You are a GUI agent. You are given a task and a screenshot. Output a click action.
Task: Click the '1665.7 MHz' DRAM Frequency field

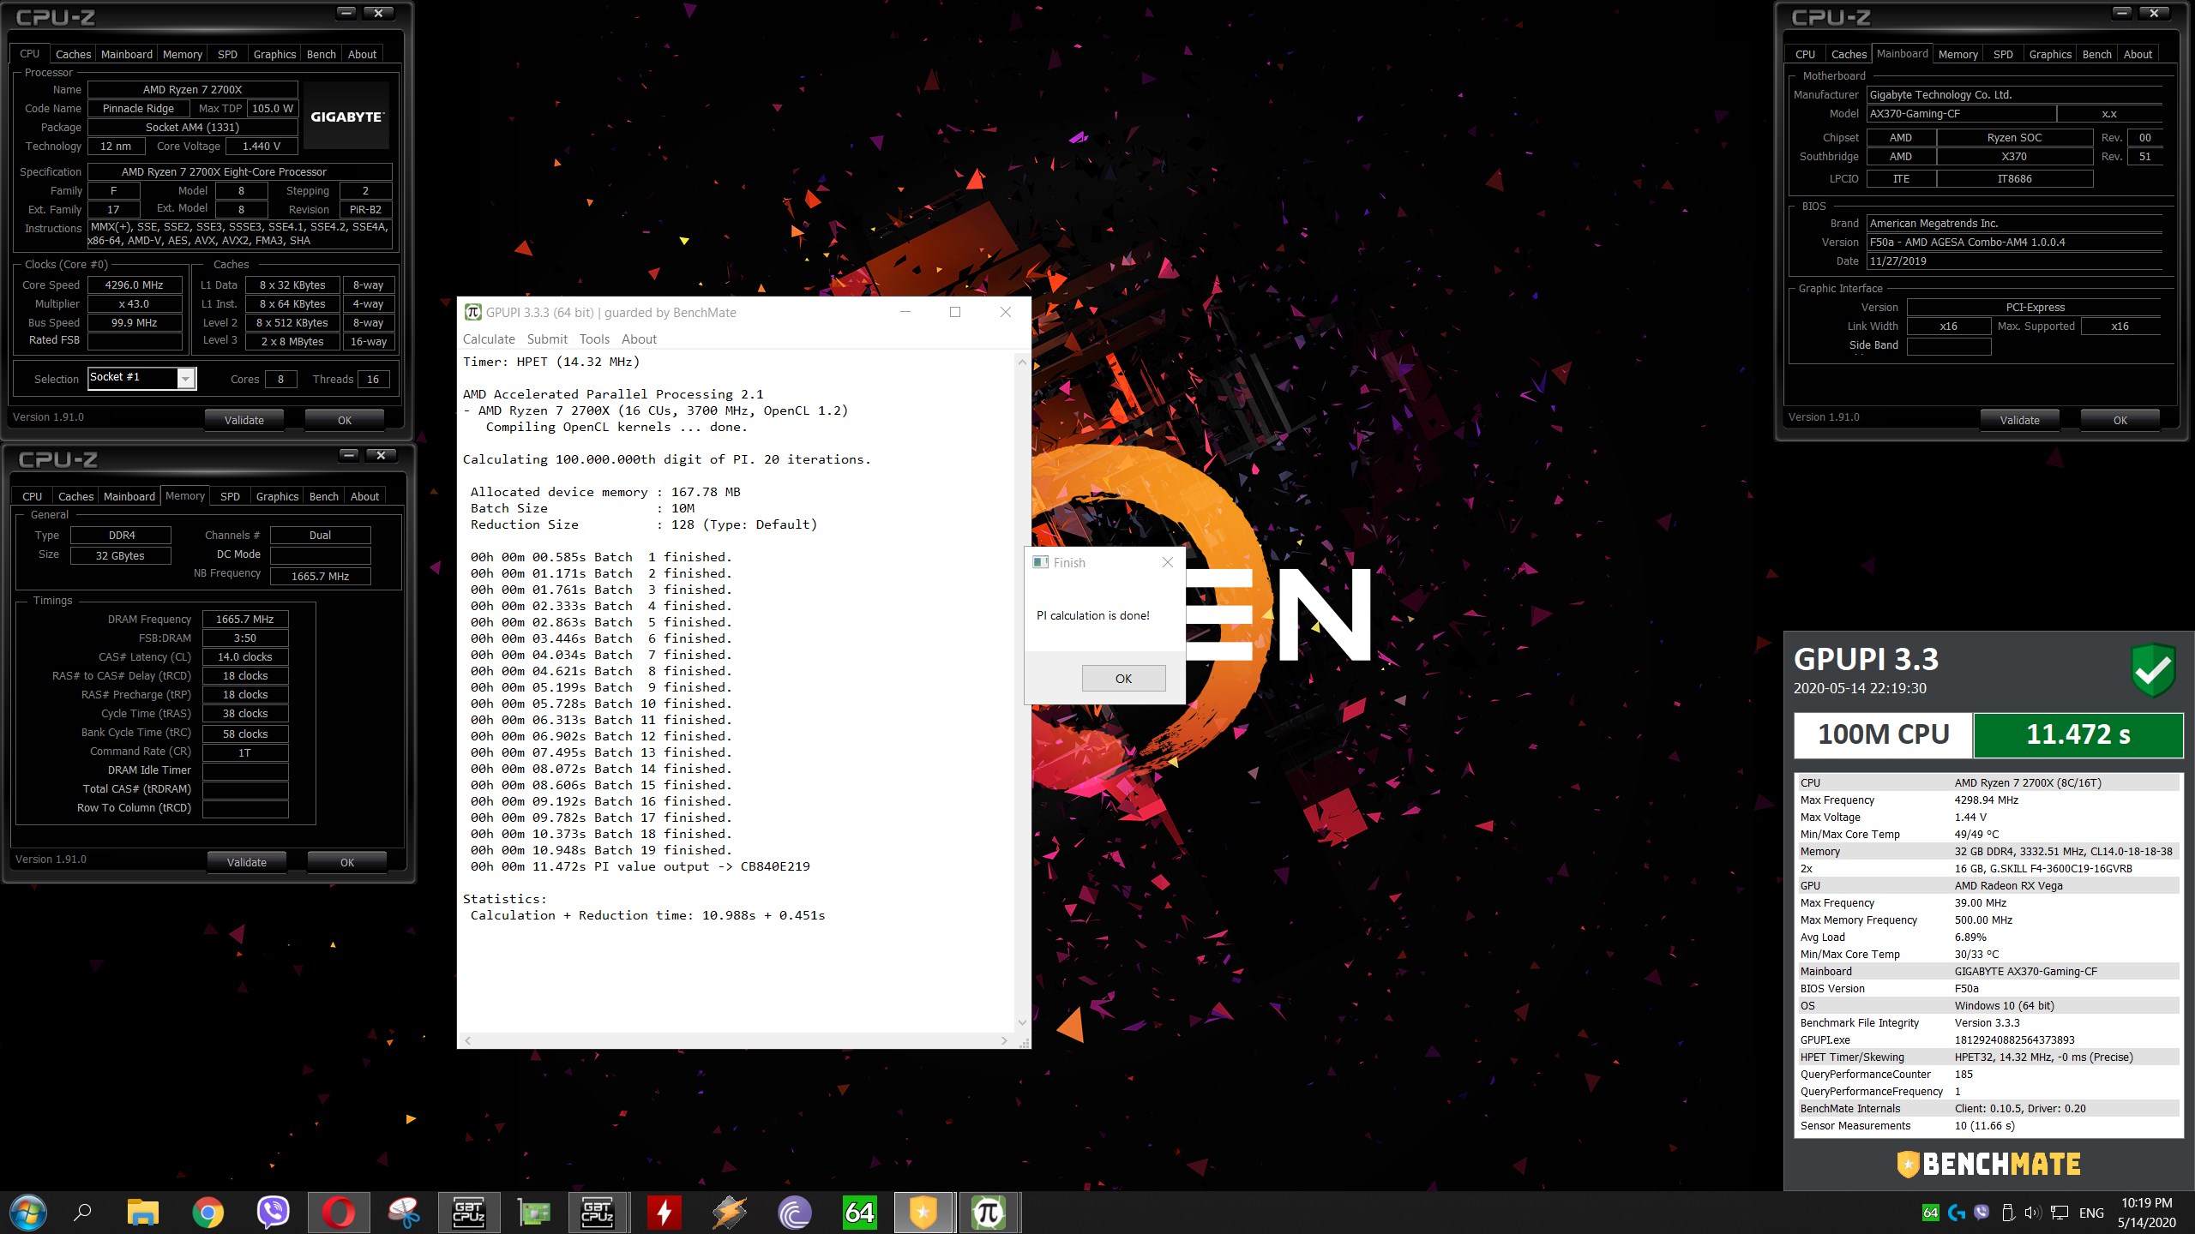pyautogui.click(x=245, y=619)
